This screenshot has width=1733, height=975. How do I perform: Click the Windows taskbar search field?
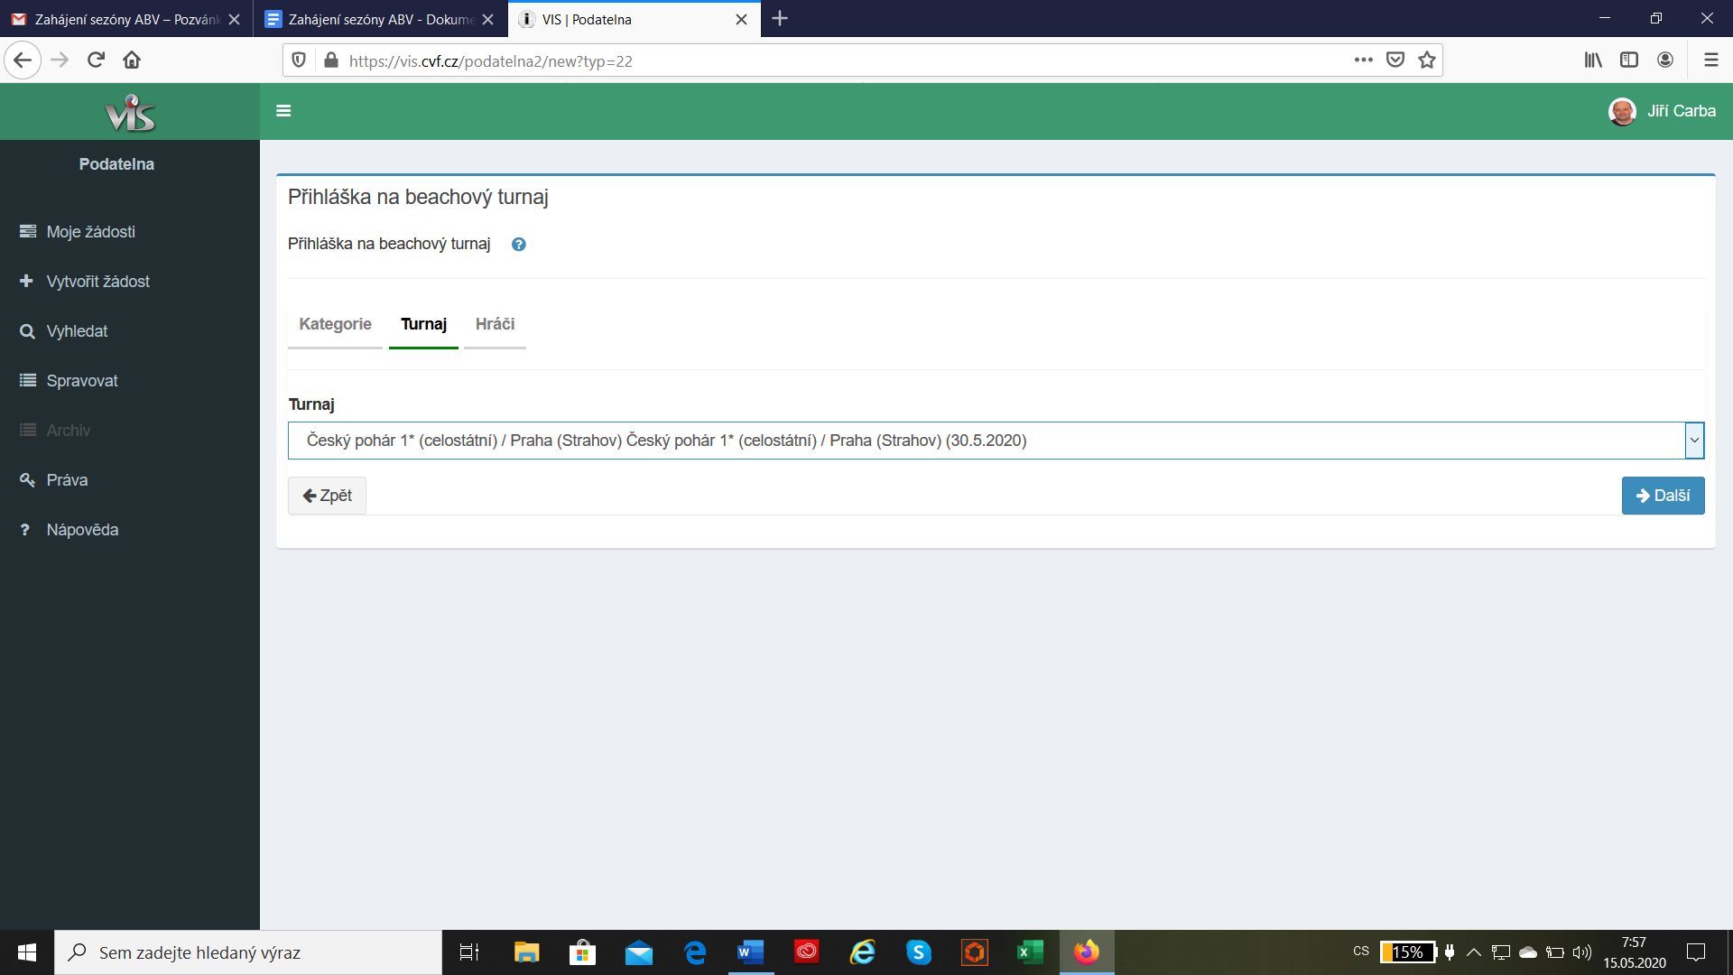248,952
